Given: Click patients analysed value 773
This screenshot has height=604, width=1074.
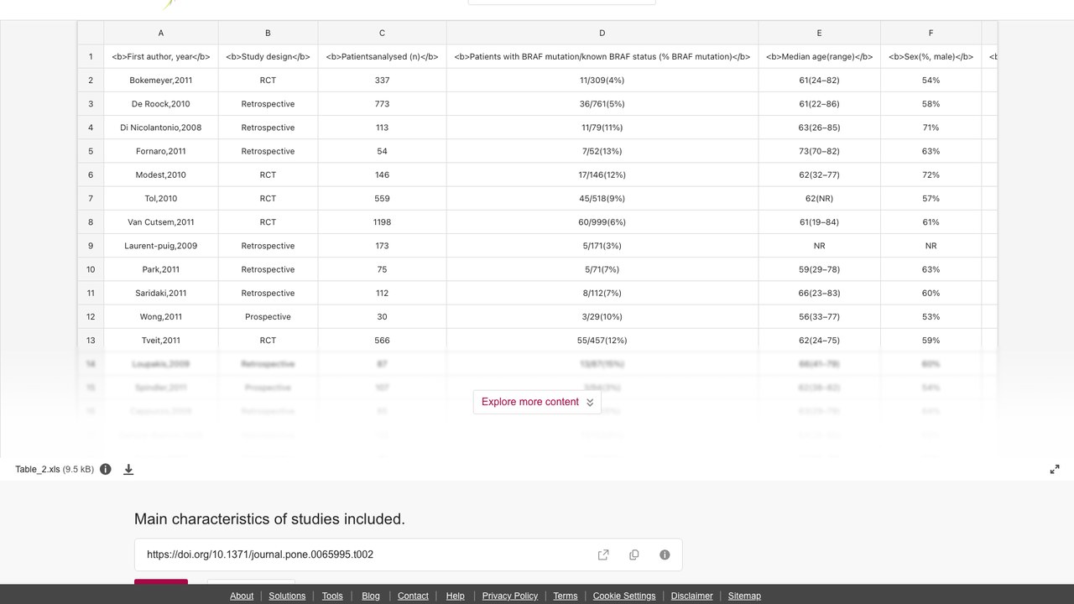Looking at the screenshot, I should [382, 104].
